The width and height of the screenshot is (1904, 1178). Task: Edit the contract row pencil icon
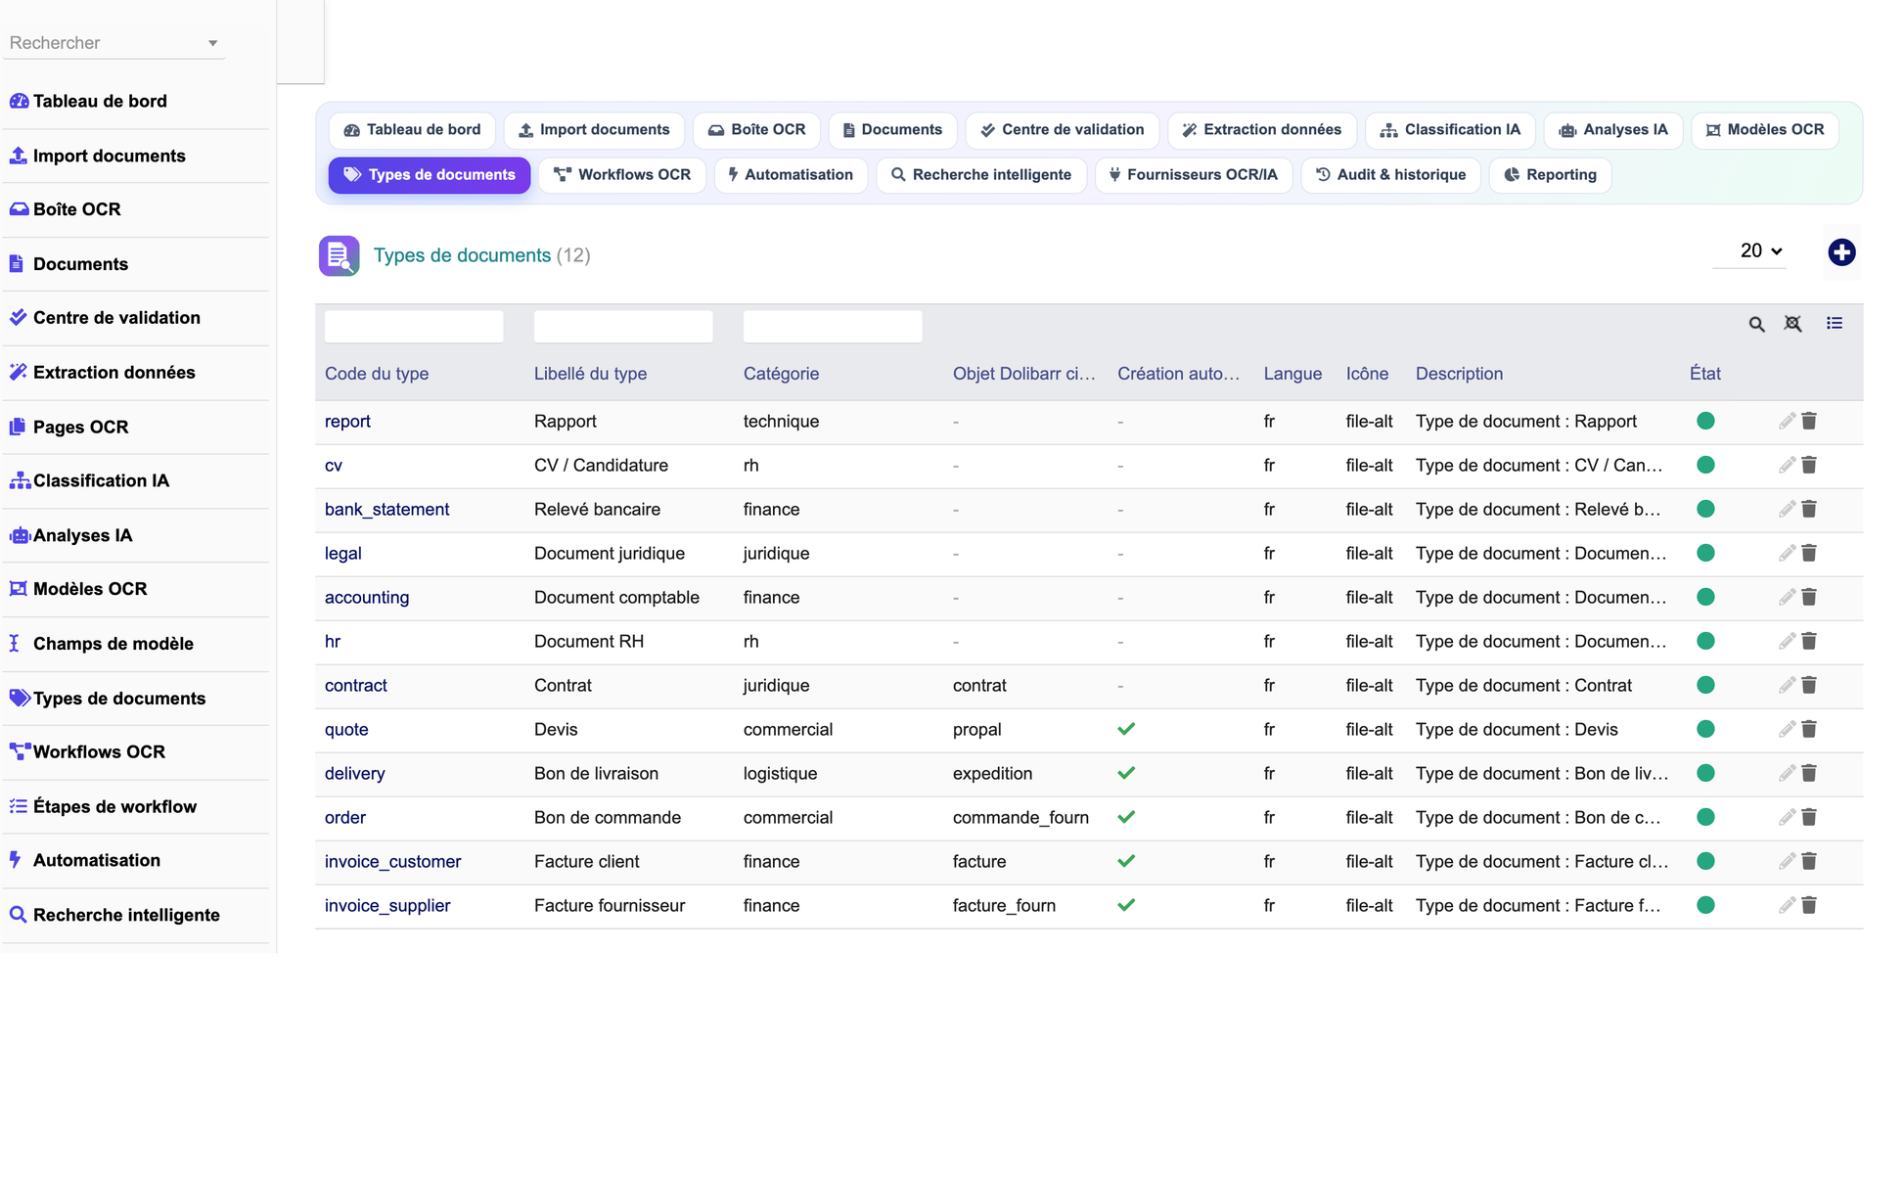(1787, 685)
